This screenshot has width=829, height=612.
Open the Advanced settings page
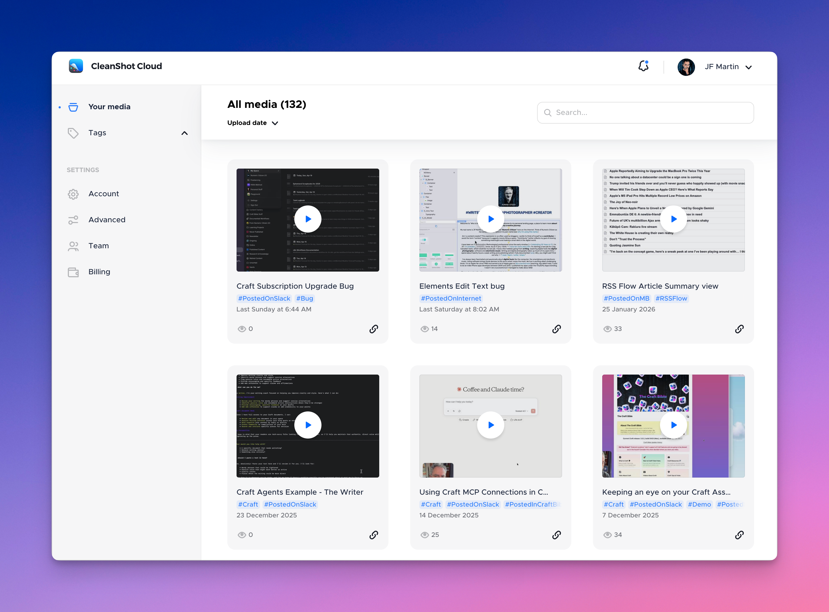[x=107, y=220]
